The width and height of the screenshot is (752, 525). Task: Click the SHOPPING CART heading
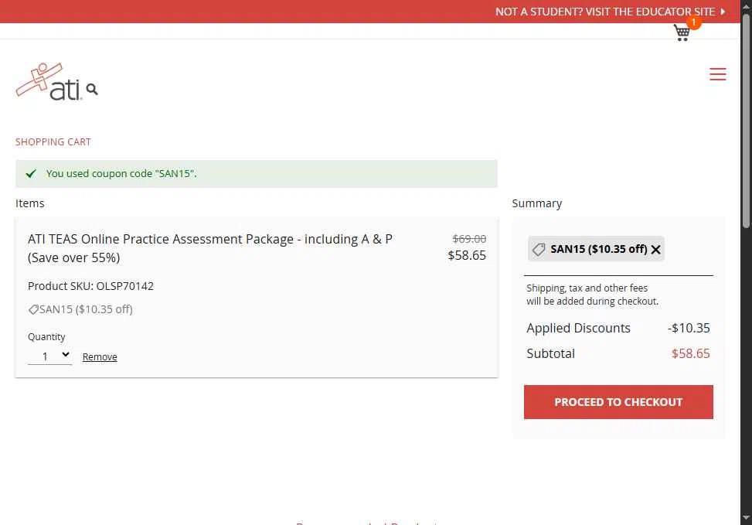pos(53,142)
